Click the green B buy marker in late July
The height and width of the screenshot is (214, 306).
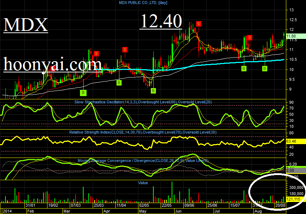tap(244, 68)
